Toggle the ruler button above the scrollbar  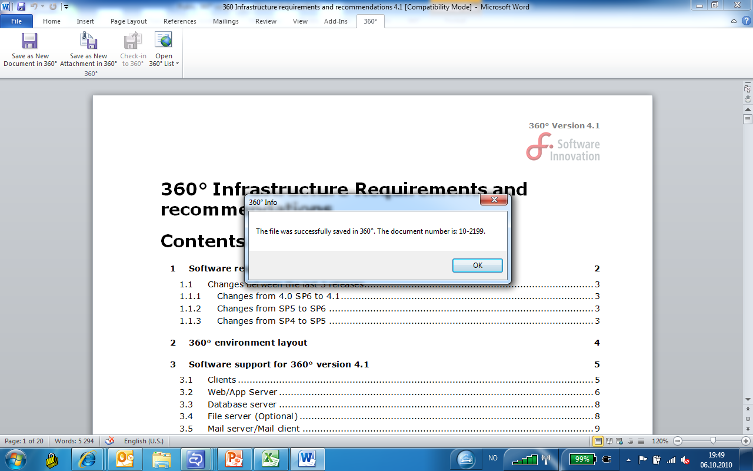(x=748, y=89)
